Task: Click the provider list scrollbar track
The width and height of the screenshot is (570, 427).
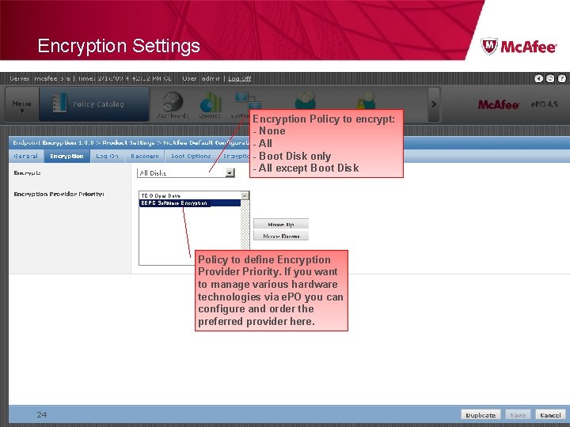Action: [x=245, y=225]
